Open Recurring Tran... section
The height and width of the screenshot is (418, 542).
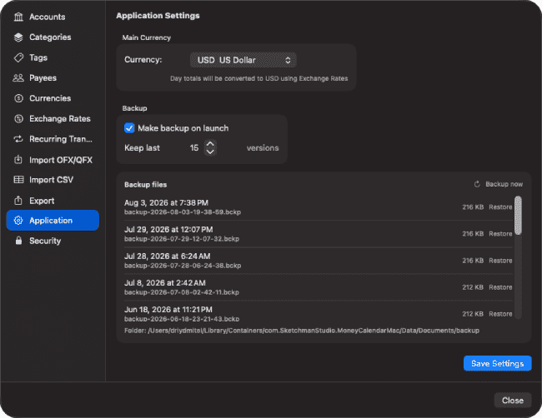click(x=53, y=139)
